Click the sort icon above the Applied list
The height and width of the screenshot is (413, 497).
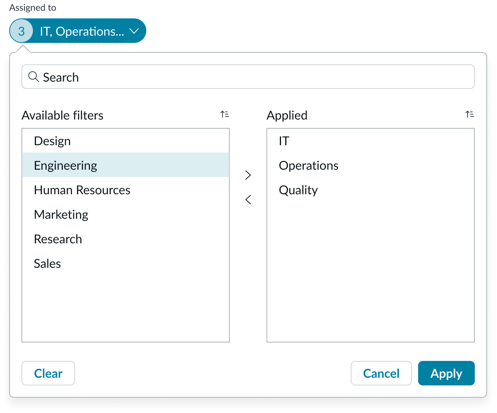click(x=469, y=114)
